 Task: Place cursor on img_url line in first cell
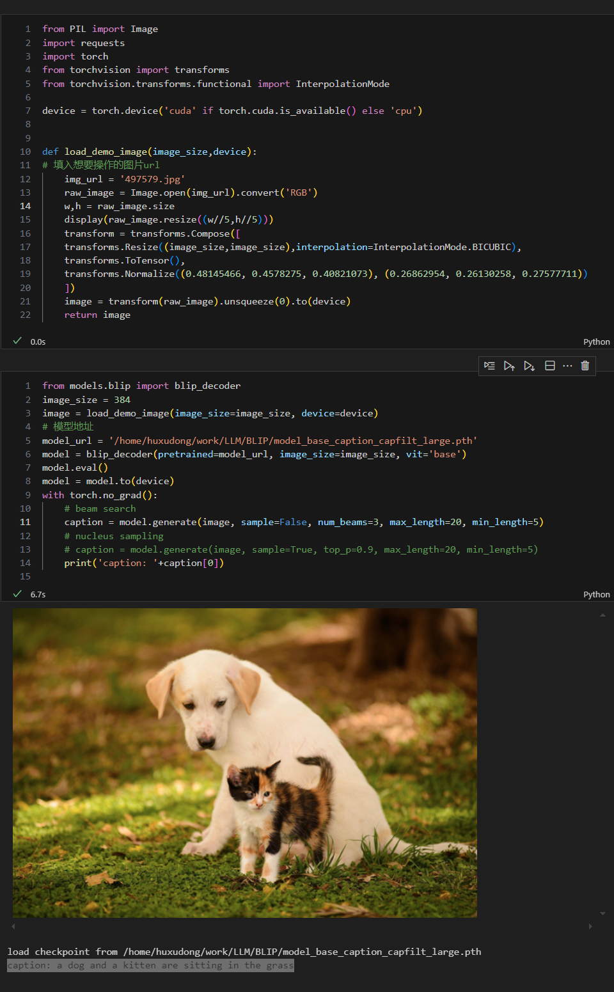coord(124,179)
